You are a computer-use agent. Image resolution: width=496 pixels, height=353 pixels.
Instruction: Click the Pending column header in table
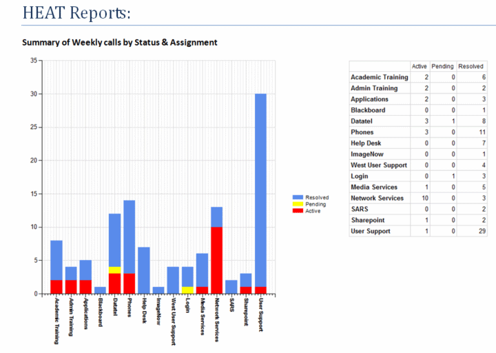point(442,66)
